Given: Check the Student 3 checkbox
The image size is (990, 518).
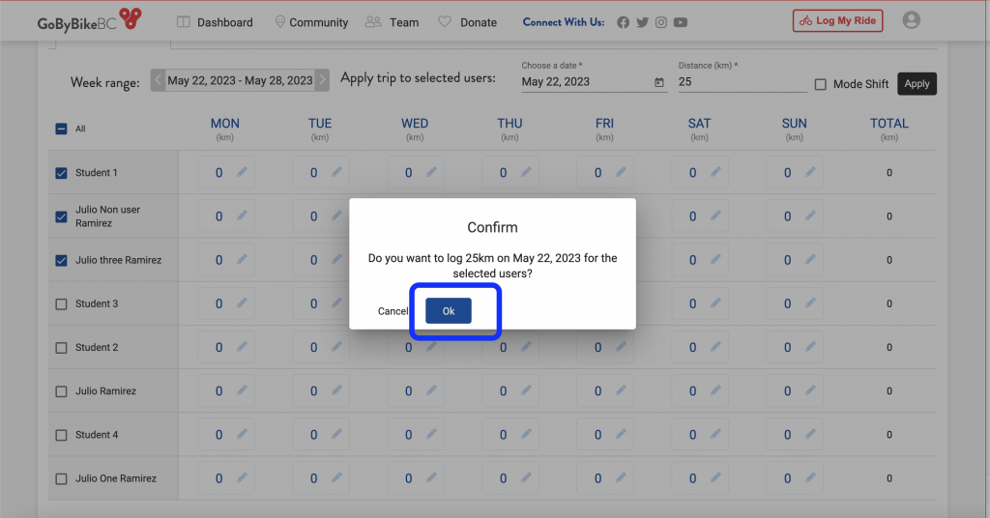Looking at the screenshot, I should pyautogui.click(x=61, y=304).
